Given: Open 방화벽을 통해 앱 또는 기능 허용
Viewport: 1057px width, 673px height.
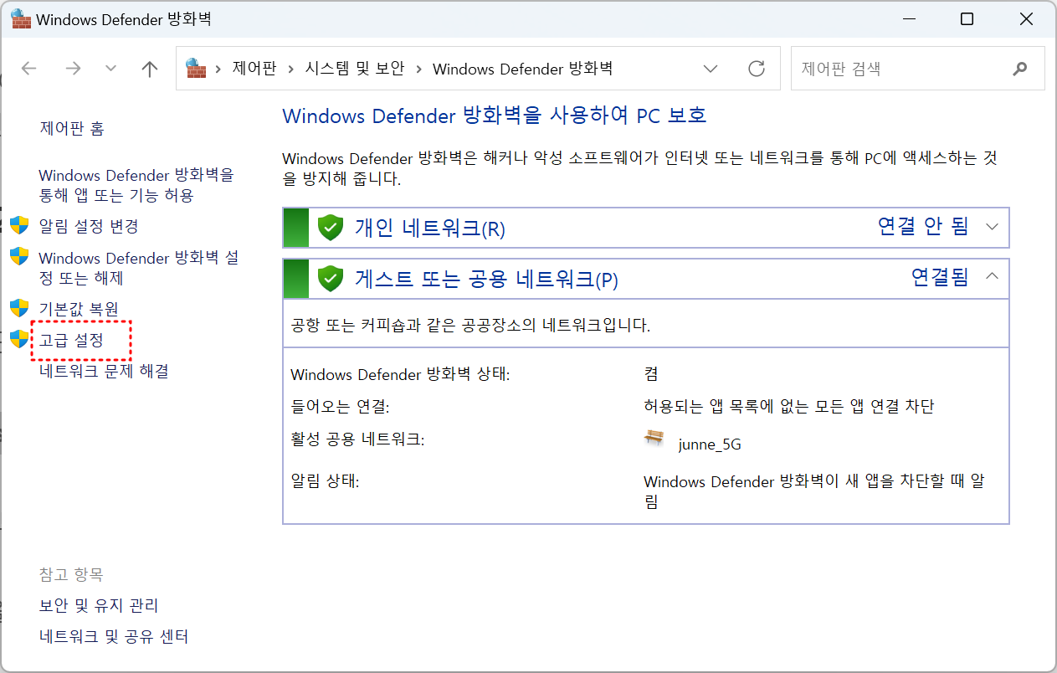Looking at the screenshot, I should click(x=136, y=185).
